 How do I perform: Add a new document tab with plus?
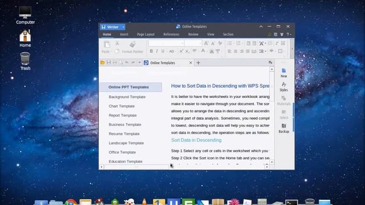198,63
